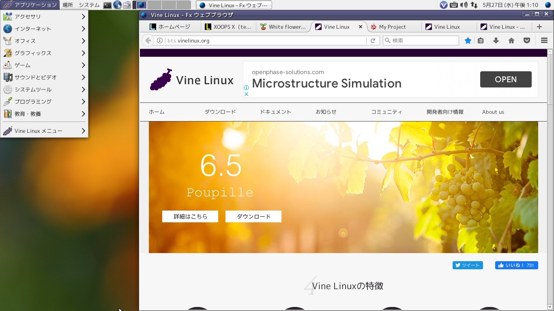Open the グラフィックス submenu

tap(44, 53)
